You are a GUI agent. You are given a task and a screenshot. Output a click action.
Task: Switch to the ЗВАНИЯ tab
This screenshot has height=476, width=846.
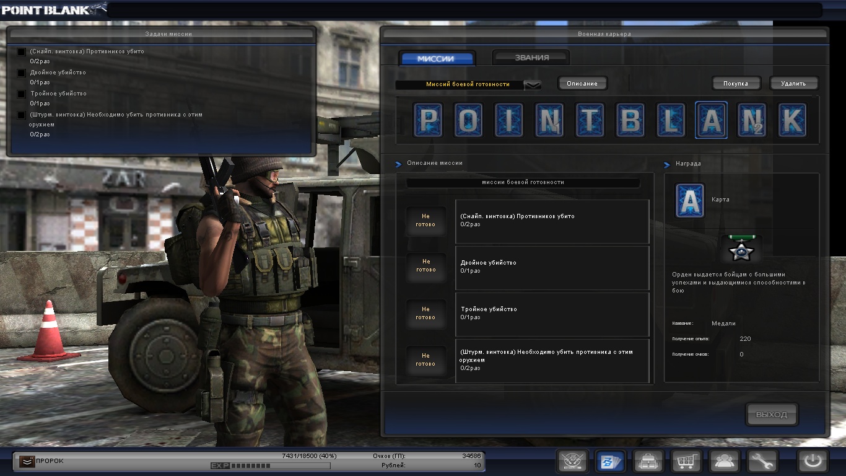[x=531, y=58]
